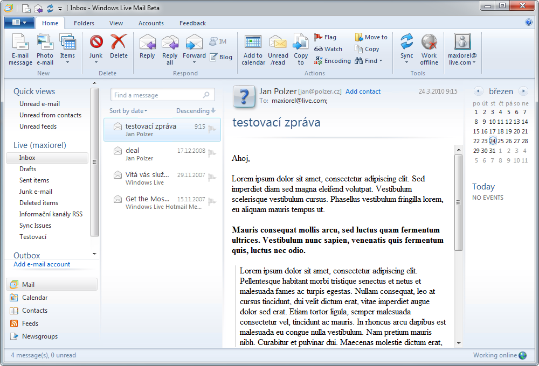
Task: Open the deal message from Jan Polzer
Action: click(x=162, y=154)
